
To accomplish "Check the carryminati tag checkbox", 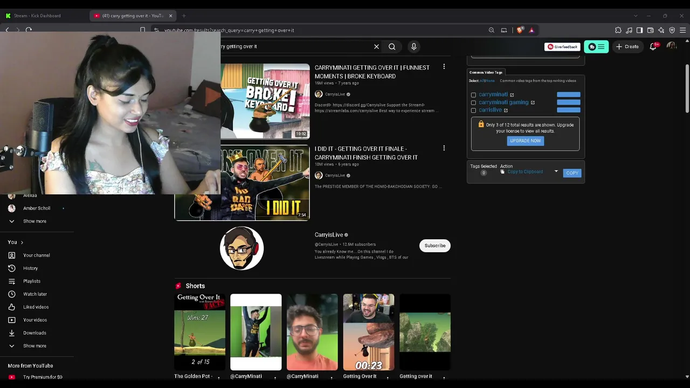I will tap(474, 95).
